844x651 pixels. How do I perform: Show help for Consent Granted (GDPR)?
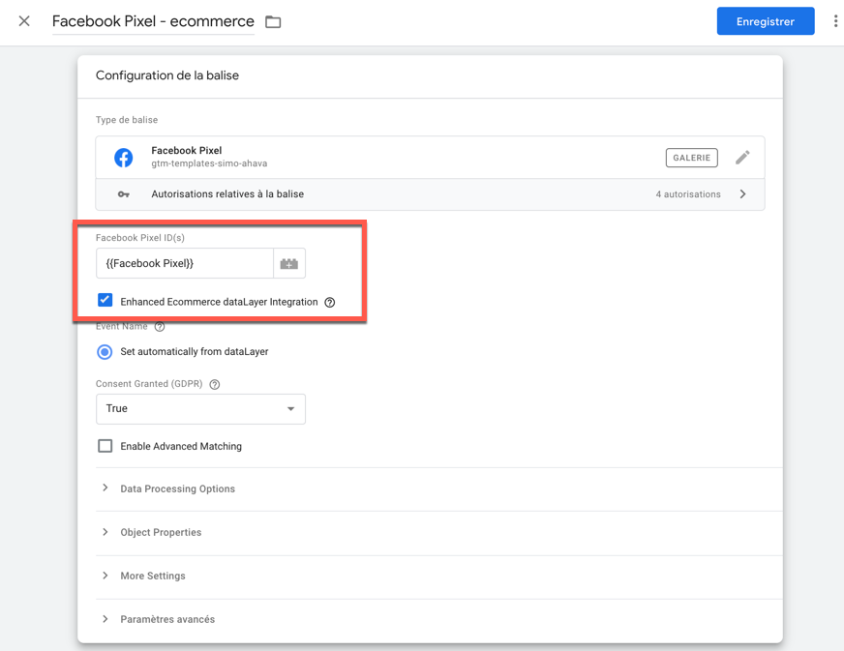pos(215,384)
